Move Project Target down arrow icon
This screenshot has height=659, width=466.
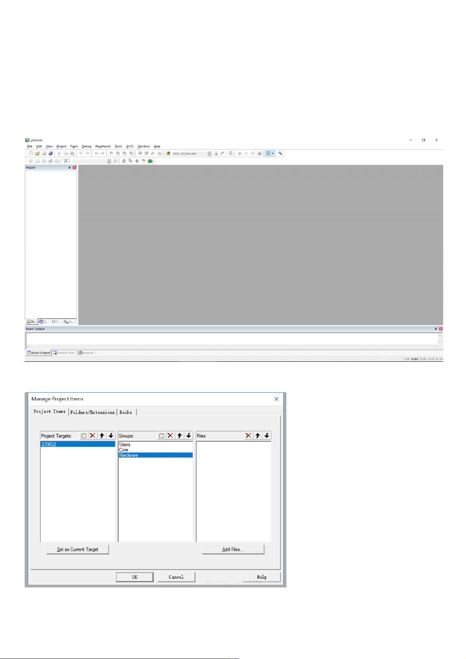coord(111,436)
